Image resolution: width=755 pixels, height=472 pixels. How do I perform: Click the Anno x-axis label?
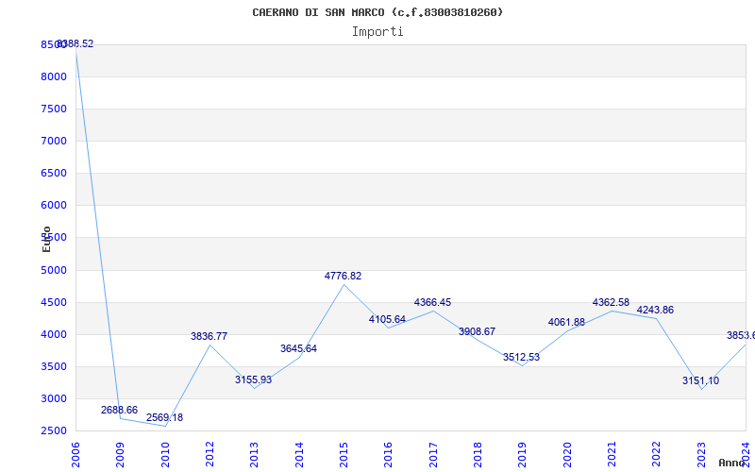[x=732, y=463]
